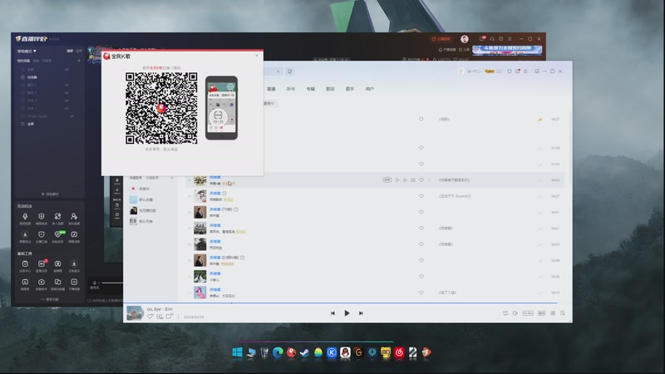Click the red button in 直播伴侣 title bar
This screenshot has height=374, width=665.
pos(441,39)
